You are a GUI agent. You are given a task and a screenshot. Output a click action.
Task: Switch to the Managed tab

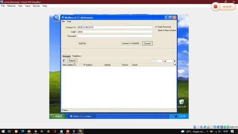click(67, 56)
